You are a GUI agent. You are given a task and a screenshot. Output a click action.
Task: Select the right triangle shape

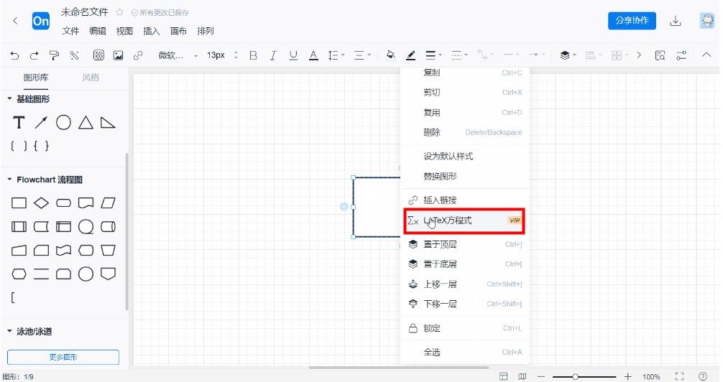pyautogui.click(x=108, y=123)
